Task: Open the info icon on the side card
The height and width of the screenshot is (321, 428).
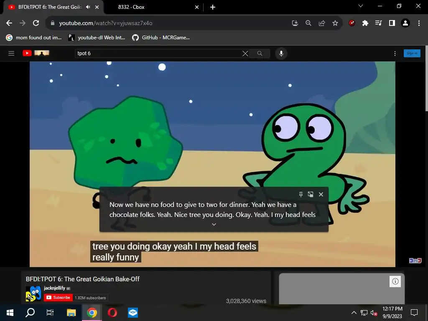Action: pyautogui.click(x=395, y=281)
